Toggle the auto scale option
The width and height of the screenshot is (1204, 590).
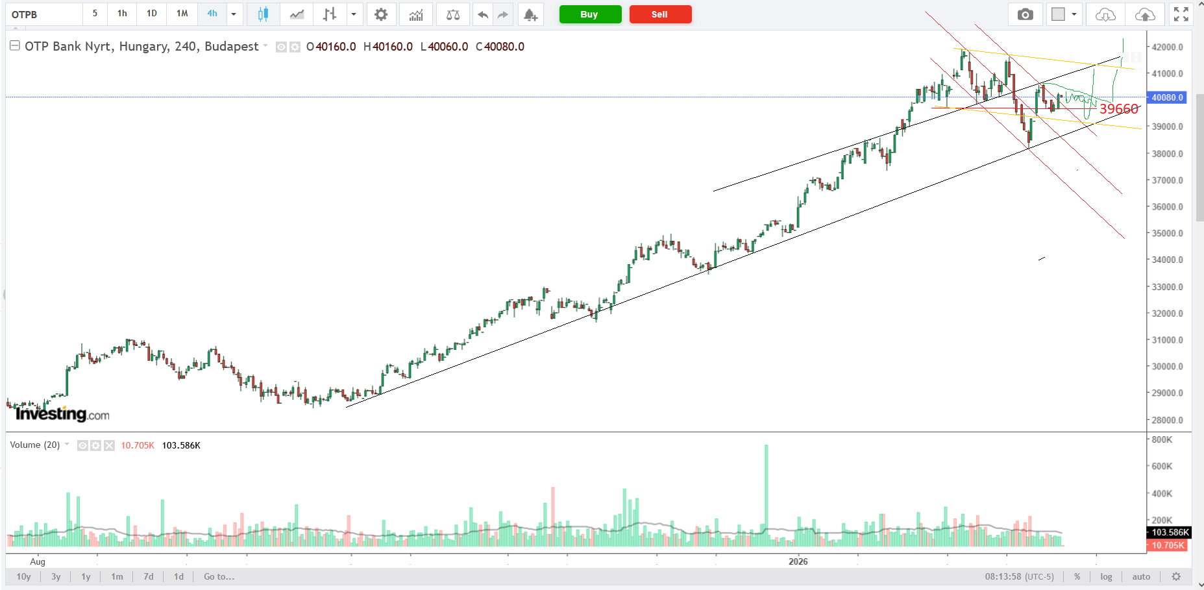(x=1141, y=576)
